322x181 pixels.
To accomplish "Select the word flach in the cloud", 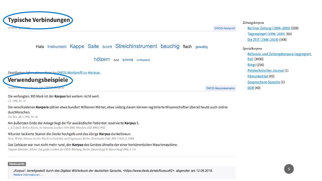I will (x=187, y=47).
